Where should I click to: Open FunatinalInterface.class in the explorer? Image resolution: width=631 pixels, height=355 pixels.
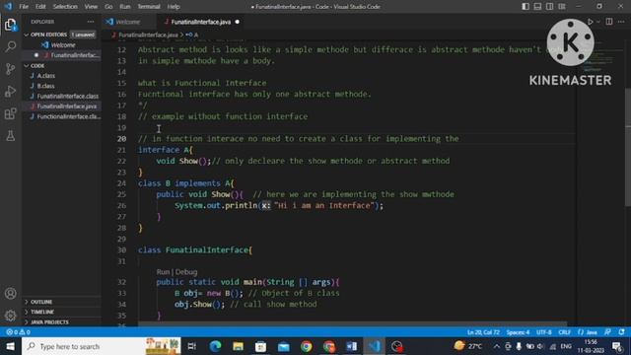tap(67, 97)
